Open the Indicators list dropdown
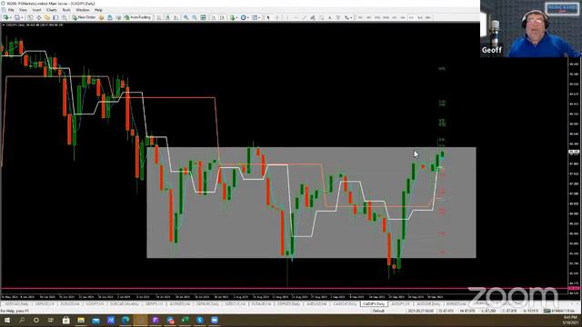 pyautogui.click(x=234, y=17)
